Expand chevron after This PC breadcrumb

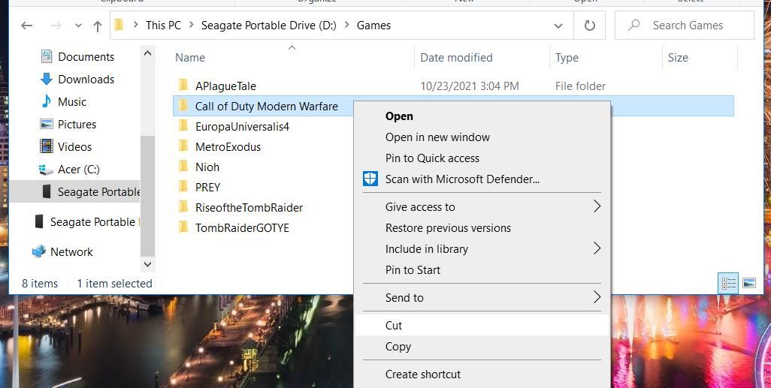pos(191,25)
